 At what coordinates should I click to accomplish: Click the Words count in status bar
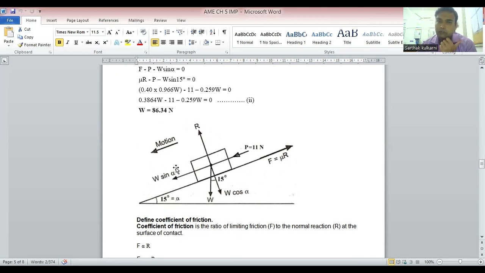click(43, 262)
